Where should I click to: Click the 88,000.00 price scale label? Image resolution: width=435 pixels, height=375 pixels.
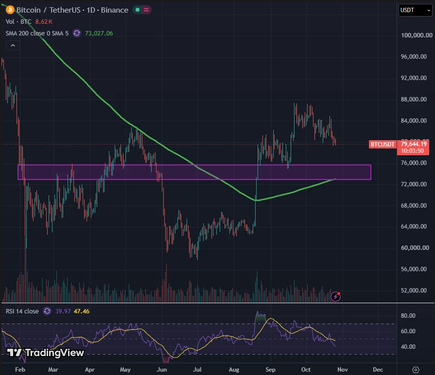click(x=414, y=99)
